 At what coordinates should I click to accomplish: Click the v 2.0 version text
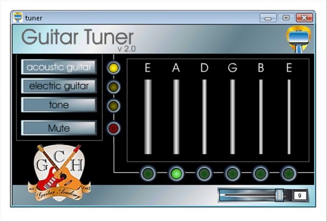click(x=126, y=49)
